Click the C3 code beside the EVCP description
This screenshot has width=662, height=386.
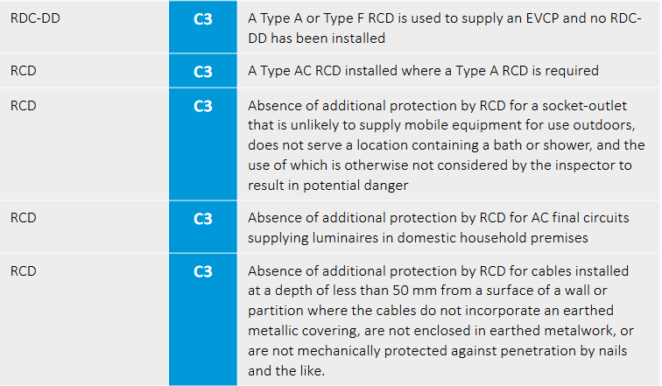[202, 18]
